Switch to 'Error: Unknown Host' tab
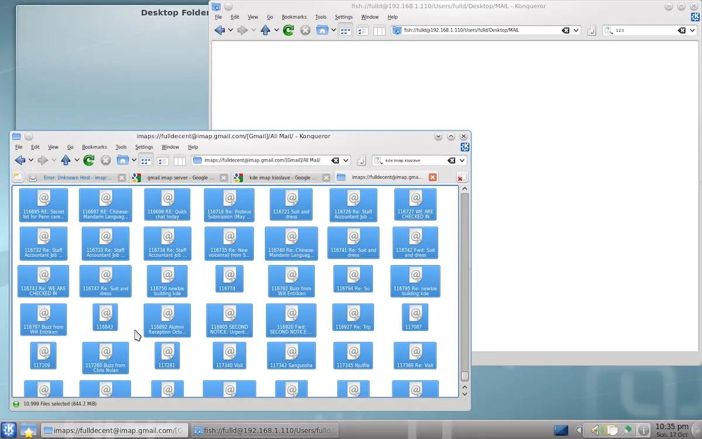Screen dimensions: 702x439 pyautogui.click(x=77, y=177)
